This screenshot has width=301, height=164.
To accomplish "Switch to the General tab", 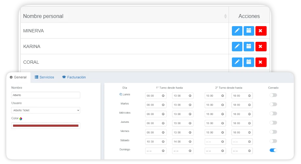I will [18, 77].
